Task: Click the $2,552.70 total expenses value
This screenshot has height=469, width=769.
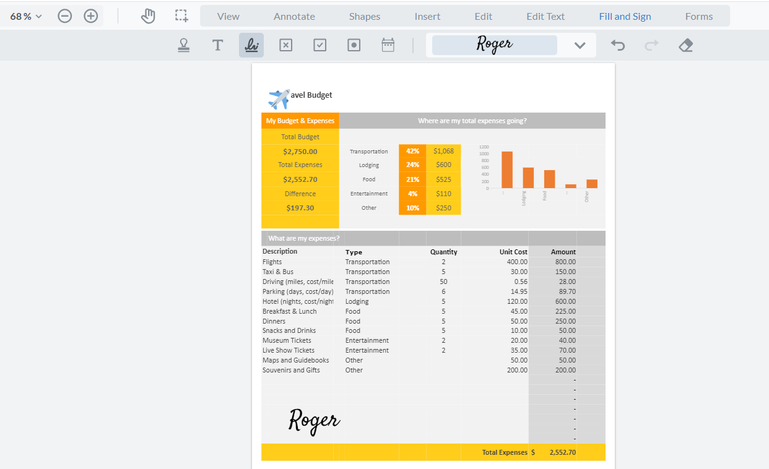Action: pos(300,179)
